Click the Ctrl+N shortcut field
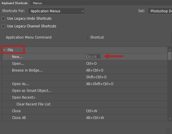The image size is (172, 134). pyautogui.click(x=93, y=57)
